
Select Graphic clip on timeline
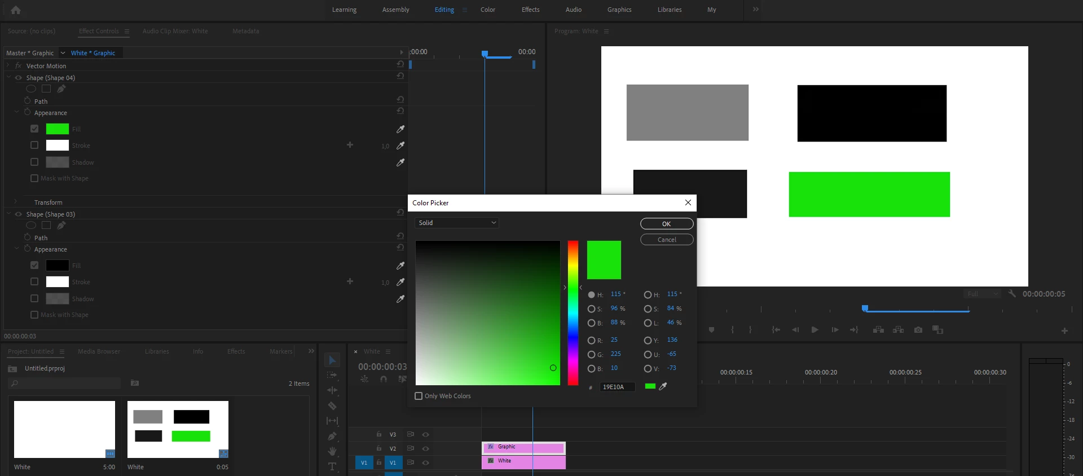(x=523, y=448)
